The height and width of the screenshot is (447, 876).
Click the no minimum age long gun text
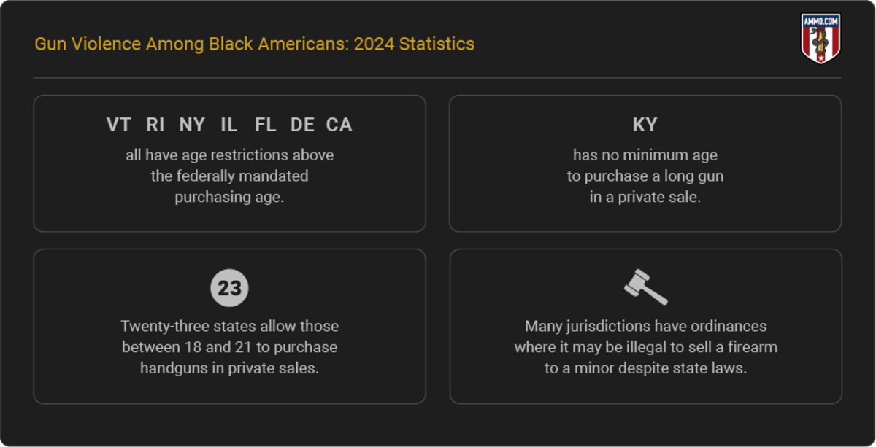coord(645,176)
